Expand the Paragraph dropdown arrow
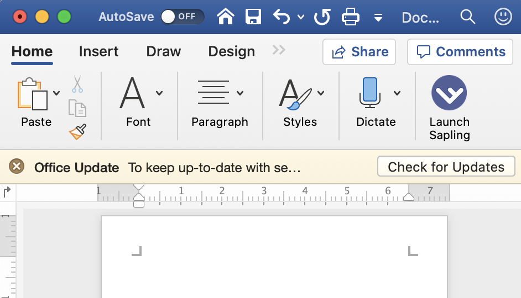Viewport: 521px width, 298px height. (x=240, y=93)
